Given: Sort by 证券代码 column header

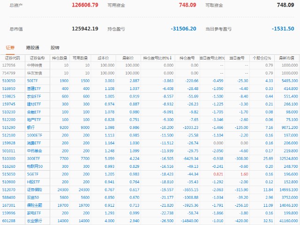Looking at the screenshot, I should pos(12,58).
